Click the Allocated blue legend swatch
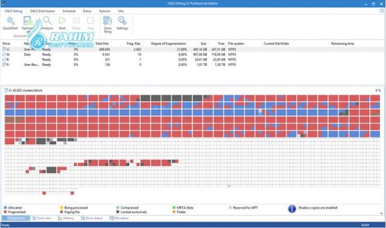 pos(5,207)
